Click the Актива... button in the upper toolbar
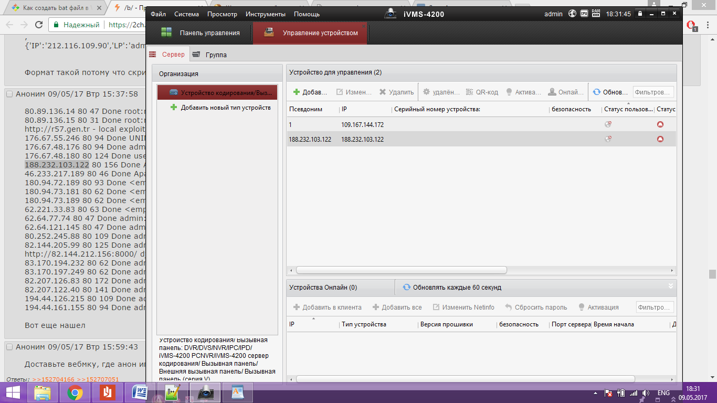The width and height of the screenshot is (717, 403). click(523, 92)
